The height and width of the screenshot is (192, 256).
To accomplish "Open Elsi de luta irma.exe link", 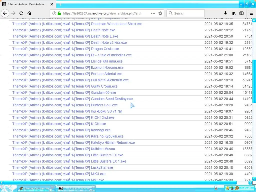I will pyautogui.click(x=67, y=61).
